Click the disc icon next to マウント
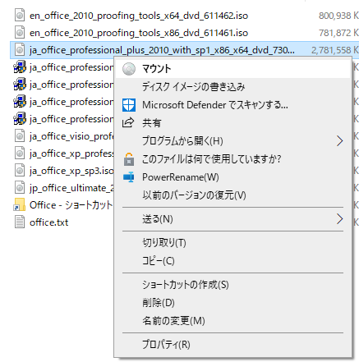359x362 pixels. click(129, 69)
